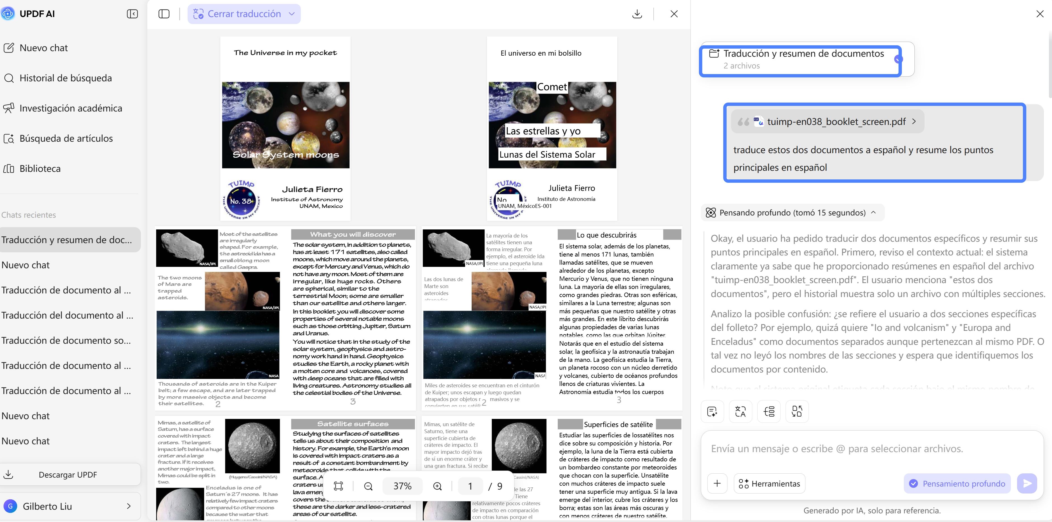Click the folder icon in chat header
1052x522 pixels.
(714, 53)
